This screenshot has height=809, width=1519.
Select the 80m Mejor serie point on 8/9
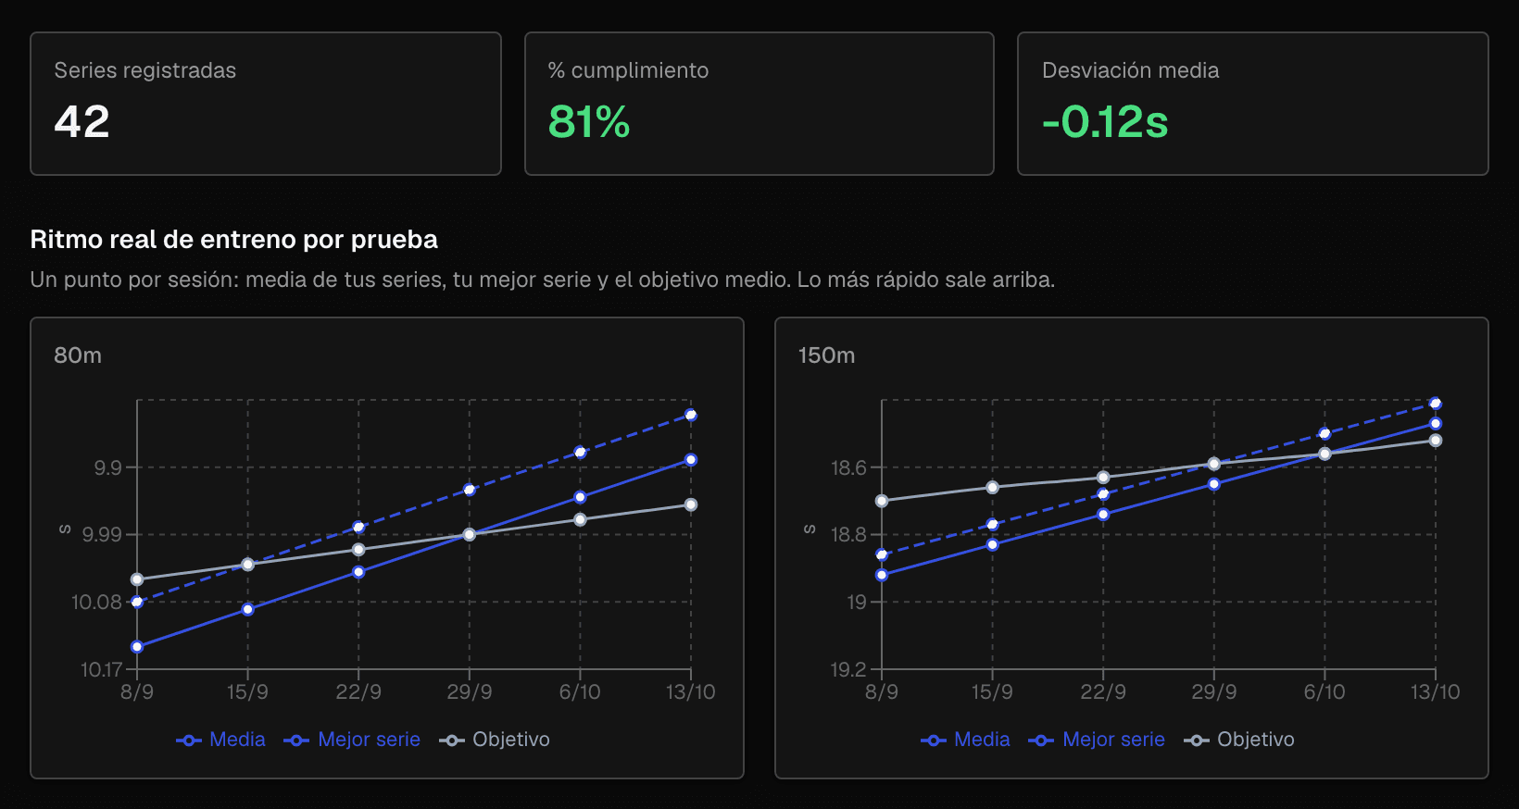pyautogui.click(x=137, y=603)
